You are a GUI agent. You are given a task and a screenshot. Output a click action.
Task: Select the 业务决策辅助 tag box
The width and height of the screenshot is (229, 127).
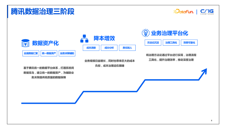[67, 53]
